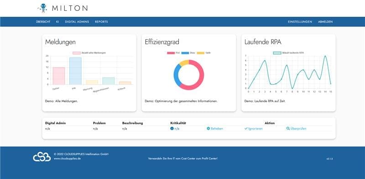Click 'Demo: Optimierung der gesammelten Informationen.' text
365x179 pixels.
(x=181, y=101)
